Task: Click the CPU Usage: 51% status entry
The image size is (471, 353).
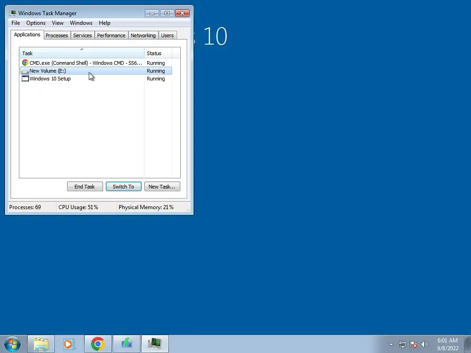Action: [x=78, y=207]
